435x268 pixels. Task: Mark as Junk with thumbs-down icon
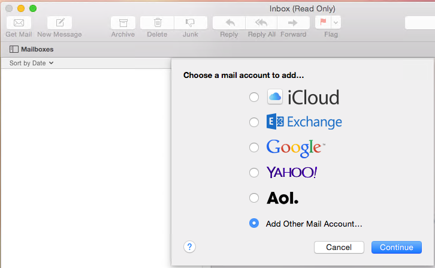(191, 23)
